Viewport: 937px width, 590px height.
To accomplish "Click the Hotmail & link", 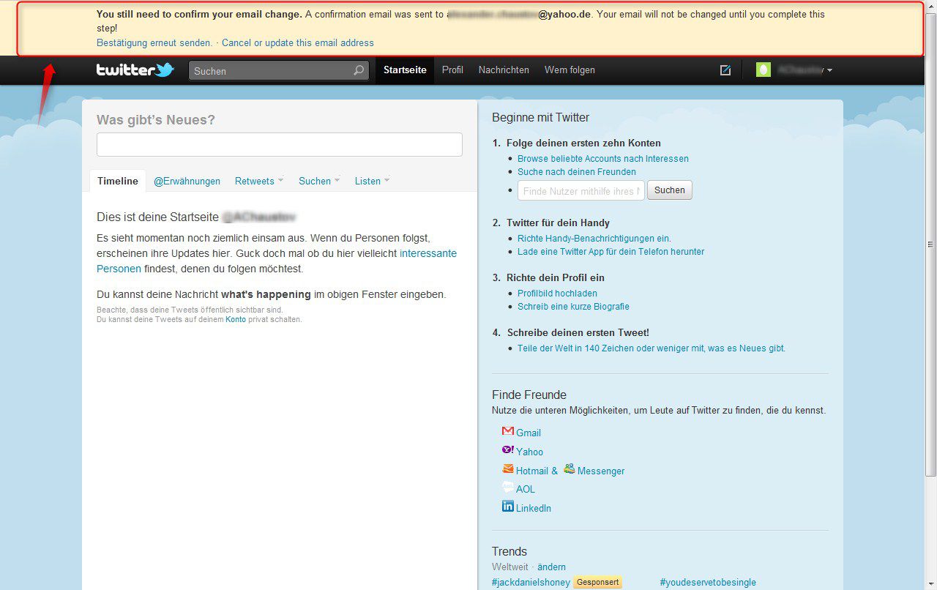I will coord(537,471).
